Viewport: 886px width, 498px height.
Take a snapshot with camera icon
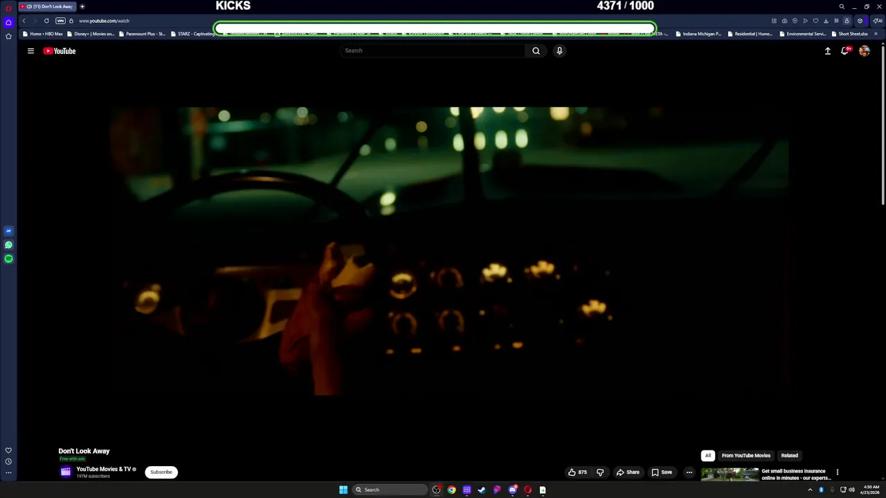(x=784, y=21)
